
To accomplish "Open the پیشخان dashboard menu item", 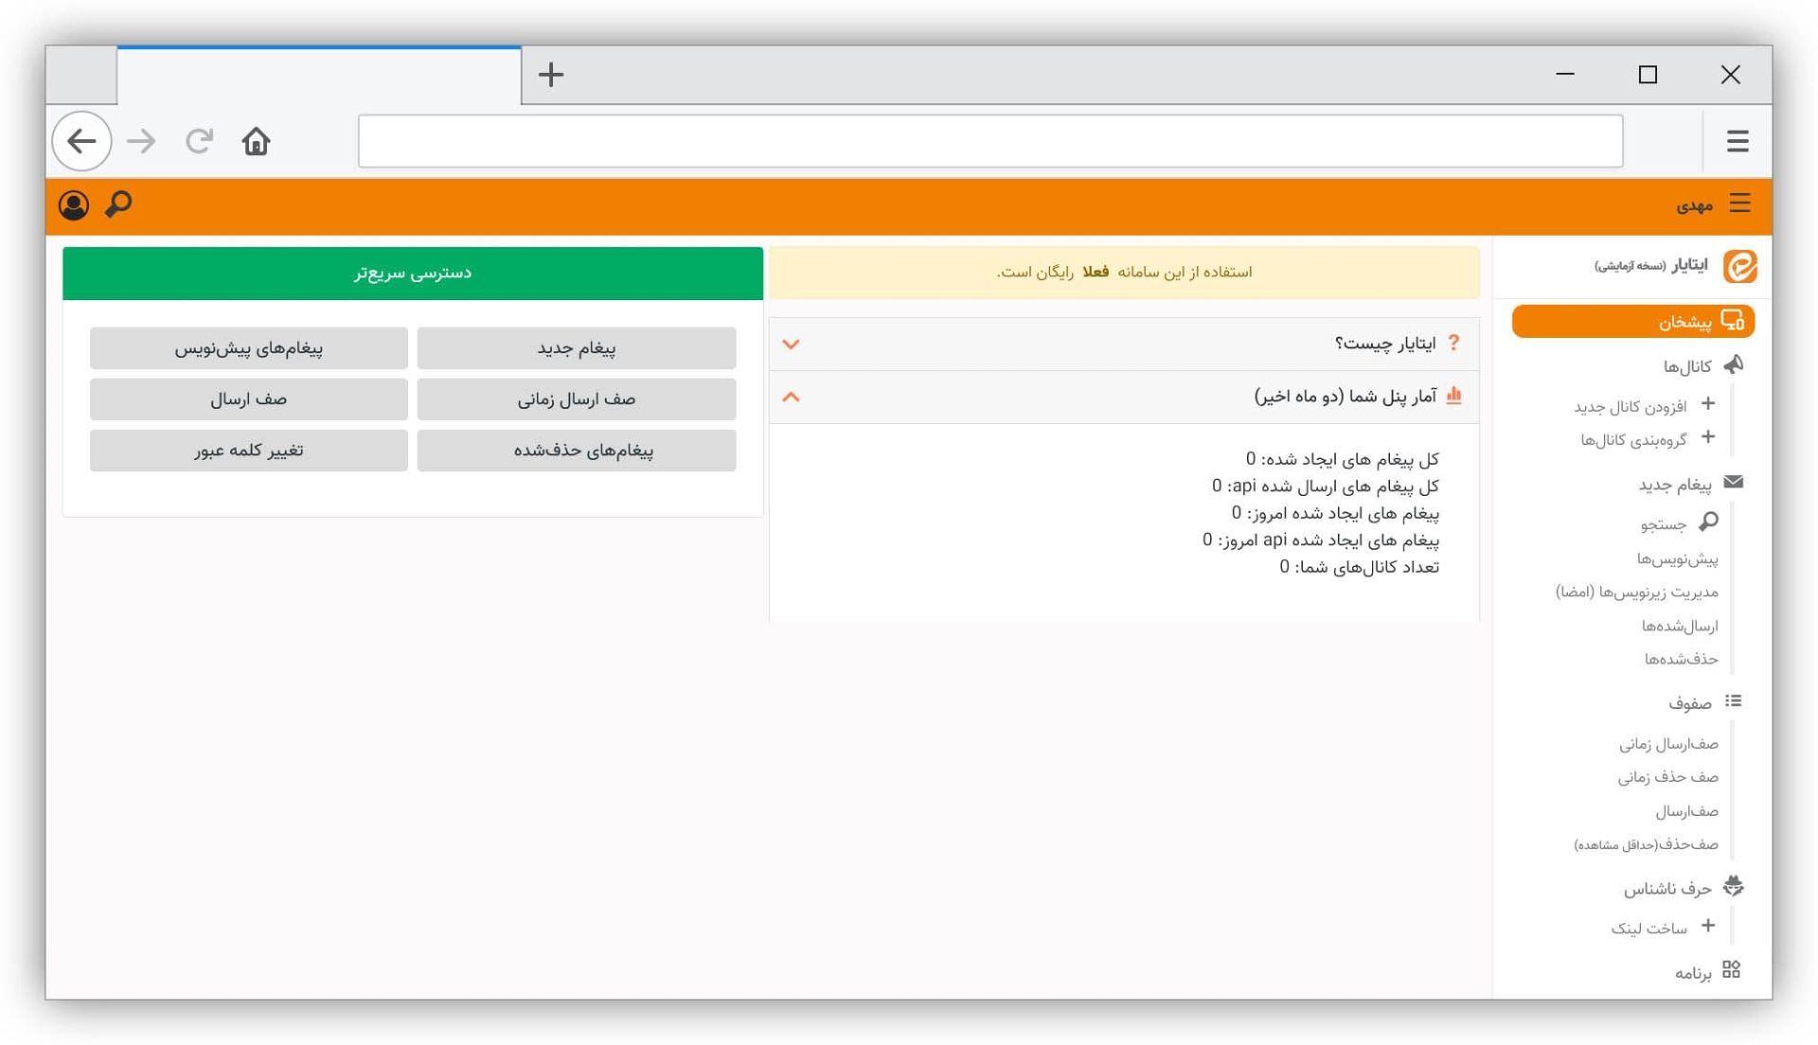I will (1633, 322).
